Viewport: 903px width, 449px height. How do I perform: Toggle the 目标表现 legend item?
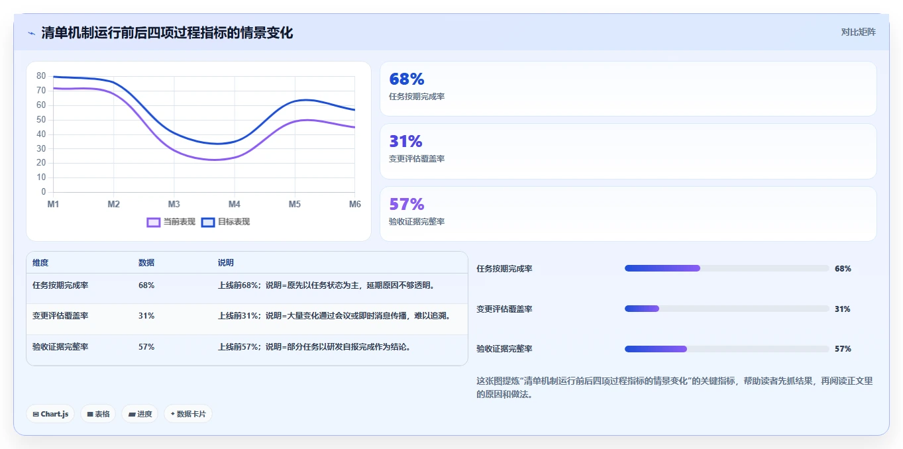coord(225,222)
